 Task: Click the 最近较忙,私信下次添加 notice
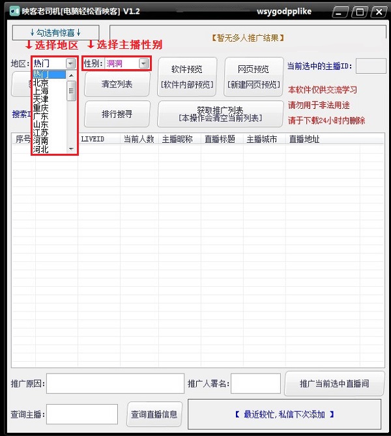[285, 414]
